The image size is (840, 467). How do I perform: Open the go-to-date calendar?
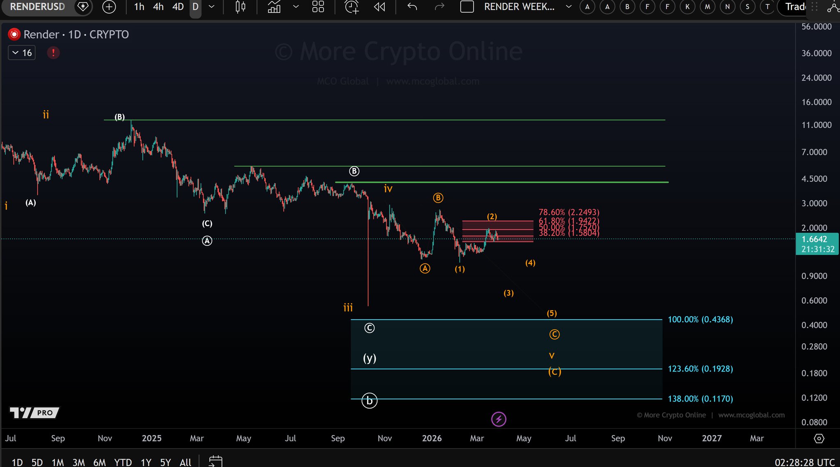click(x=215, y=461)
